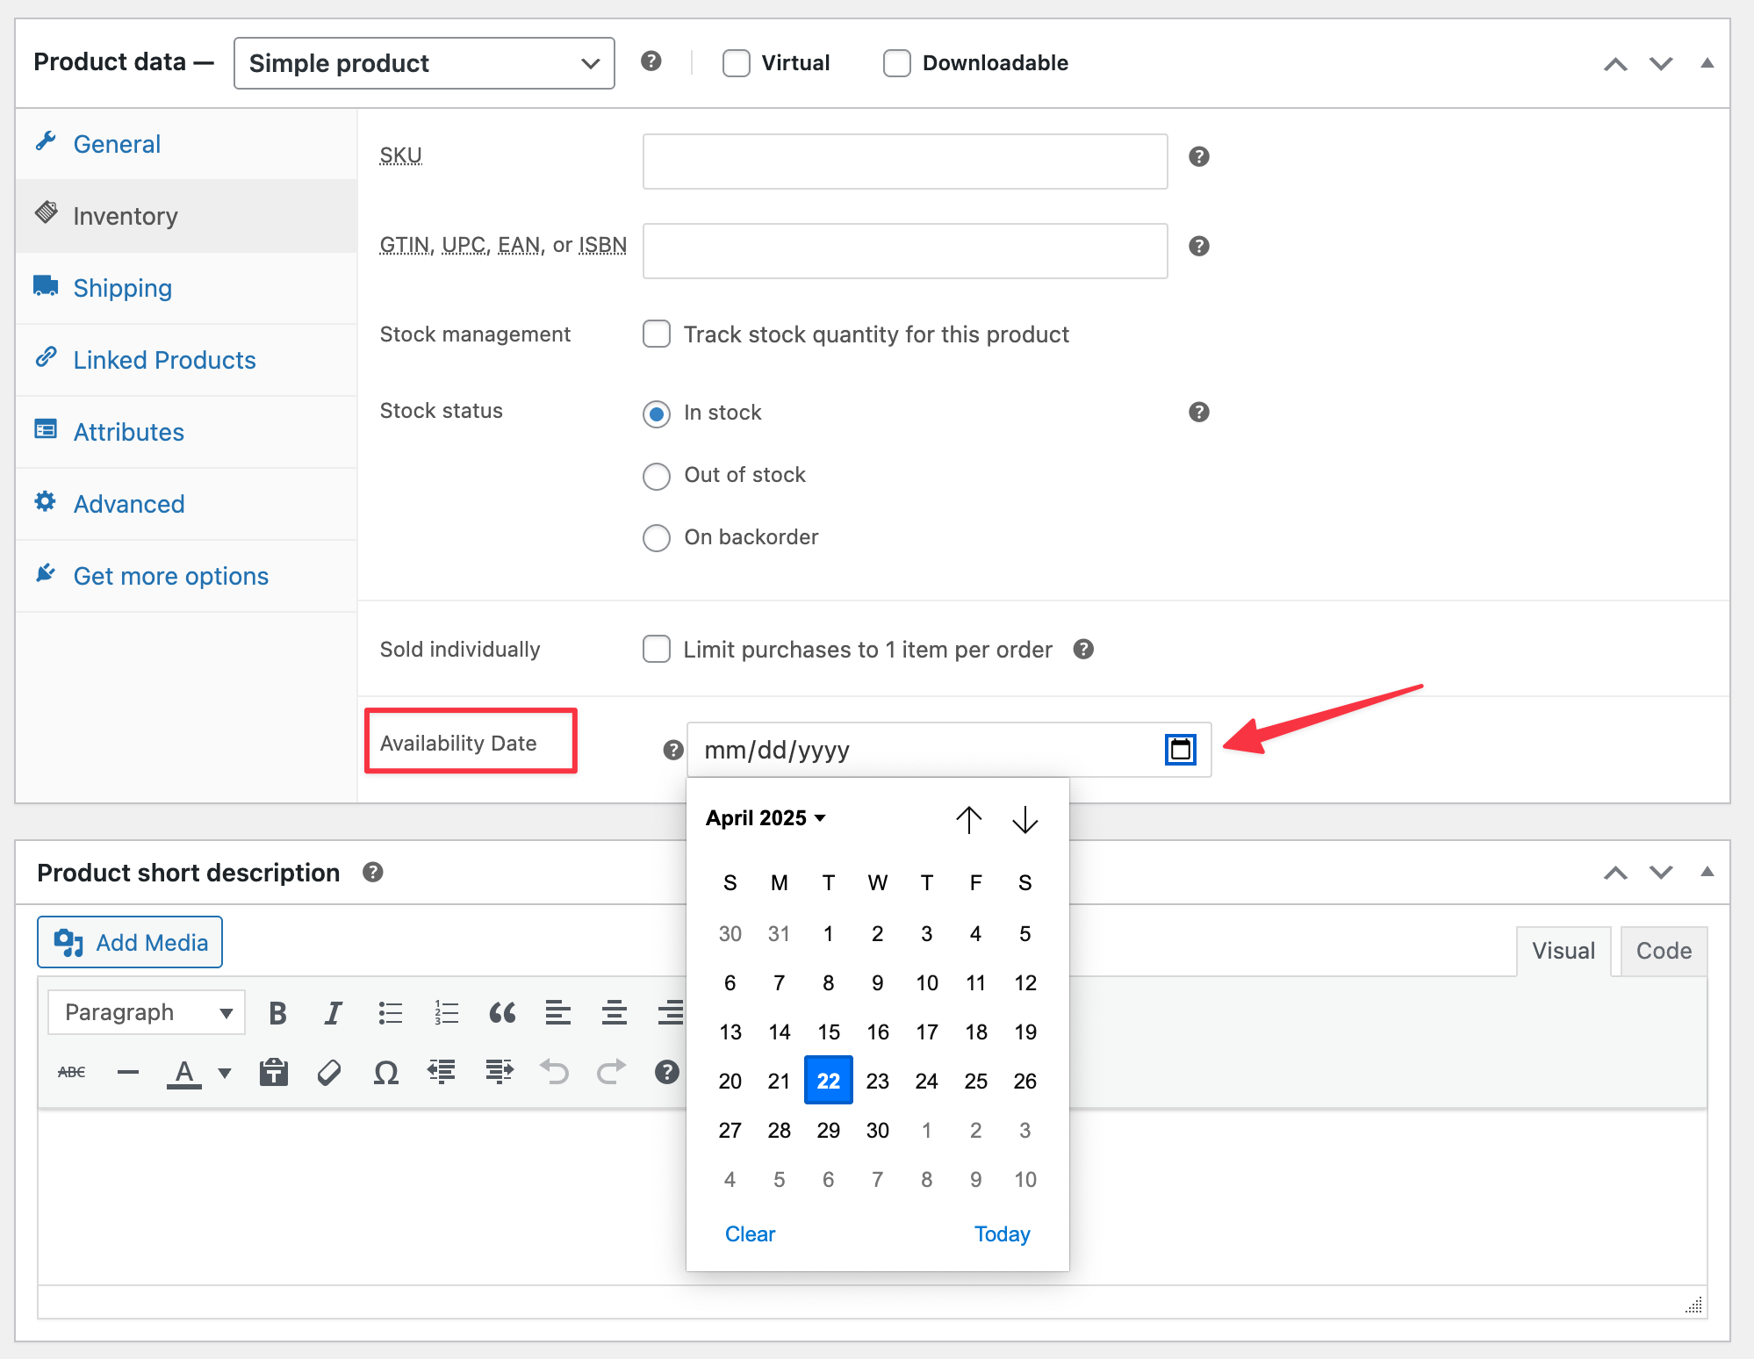Open the General tab
The image size is (1754, 1359).
click(x=186, y=144)
